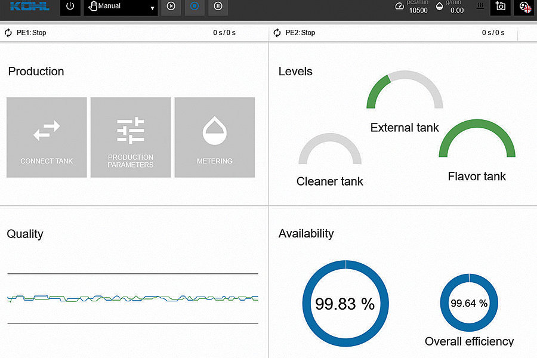Click the KOHL logo
537x358 pixels.
29,7
